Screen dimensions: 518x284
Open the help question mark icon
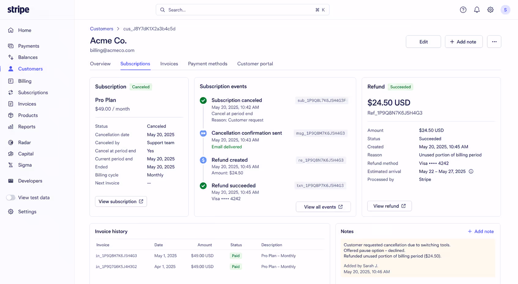(463, 10)
